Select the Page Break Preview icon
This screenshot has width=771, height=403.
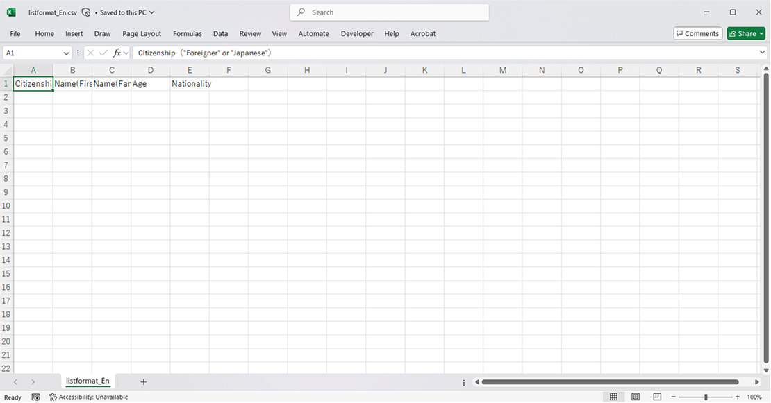coord(657,396)
